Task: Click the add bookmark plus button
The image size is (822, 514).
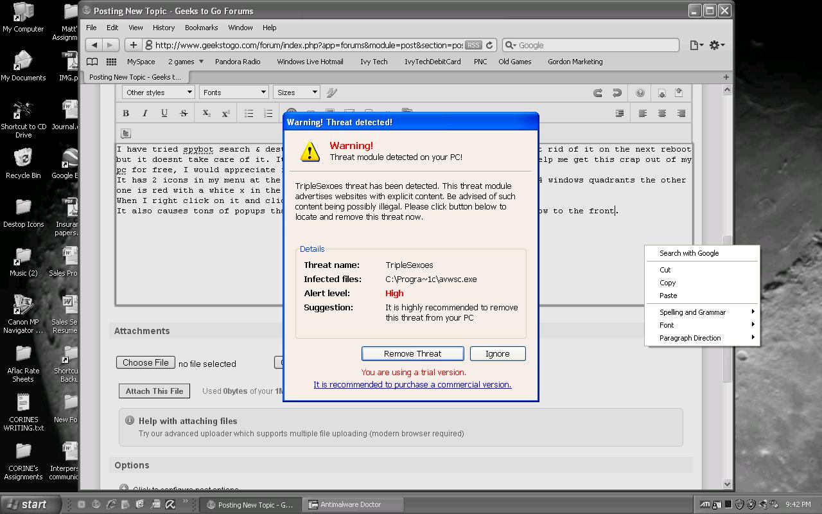Action: coord(133,45)
